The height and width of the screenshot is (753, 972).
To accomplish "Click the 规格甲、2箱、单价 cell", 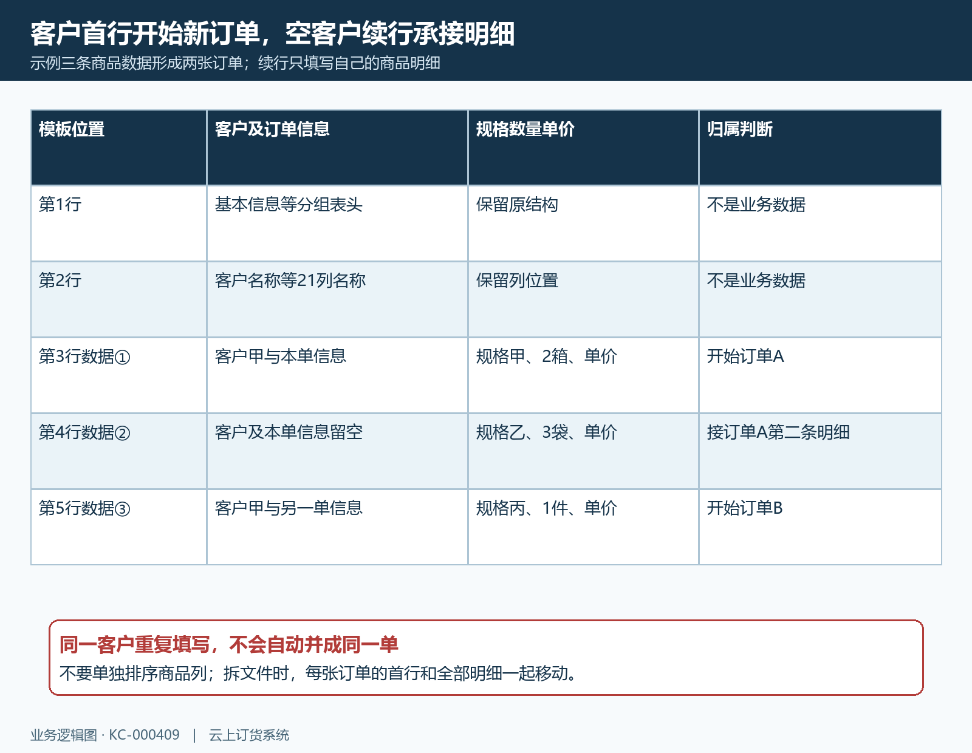I will (583, 375).
